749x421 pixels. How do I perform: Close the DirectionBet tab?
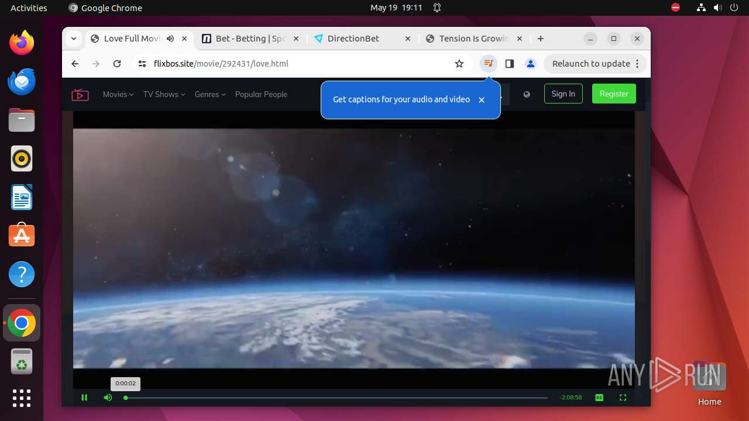pyautogui.click(x=408, y=39)
